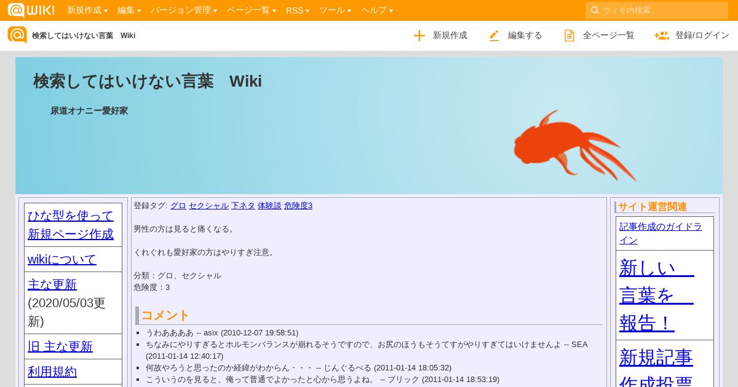Click 登録/ログイン link
Image resolution: width=738 pixels, height=387 pixels.
[x=702, y=36]
